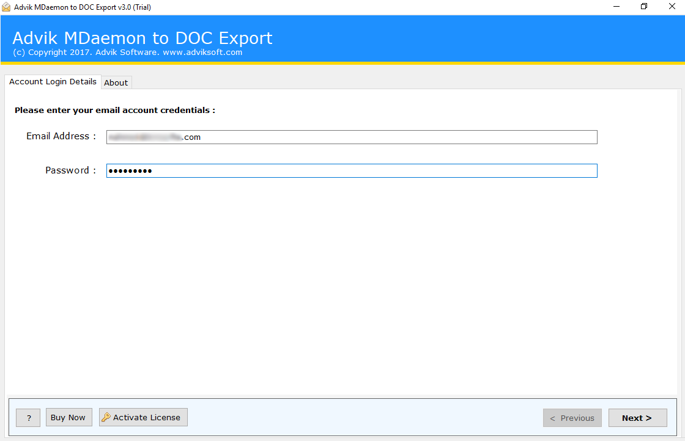
Task: Click into the Password field
Action: tap(352, 170)
